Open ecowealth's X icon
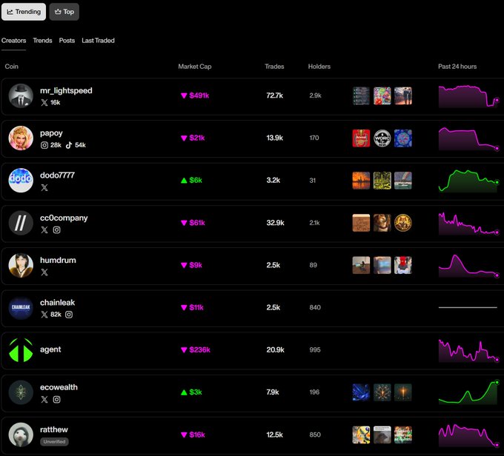This screenshot has width=504, height=456. (x=44, y=400)
